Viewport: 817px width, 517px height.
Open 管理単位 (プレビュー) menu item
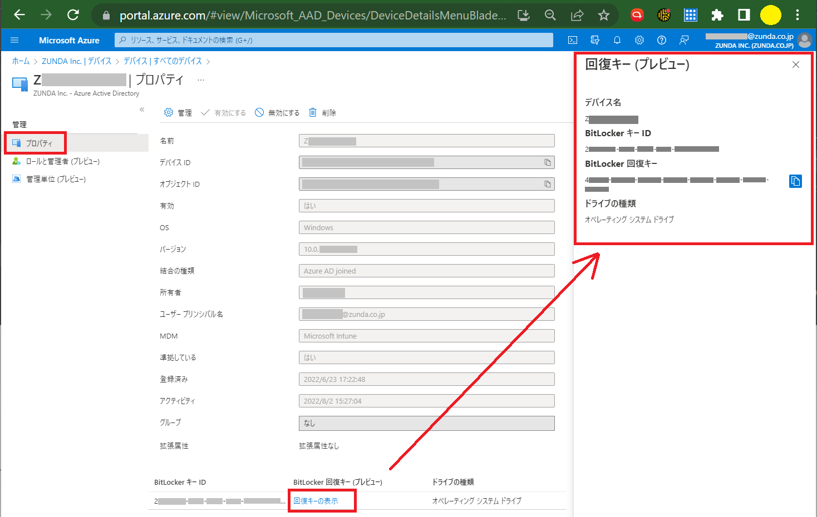(56, 179)
